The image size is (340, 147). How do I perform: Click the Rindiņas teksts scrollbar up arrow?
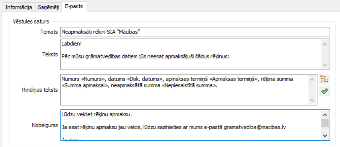(x=312, y=79)
